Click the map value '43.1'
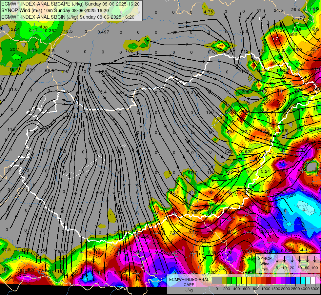This screenshot has width=321, height=295. click(x=31, y=70)
